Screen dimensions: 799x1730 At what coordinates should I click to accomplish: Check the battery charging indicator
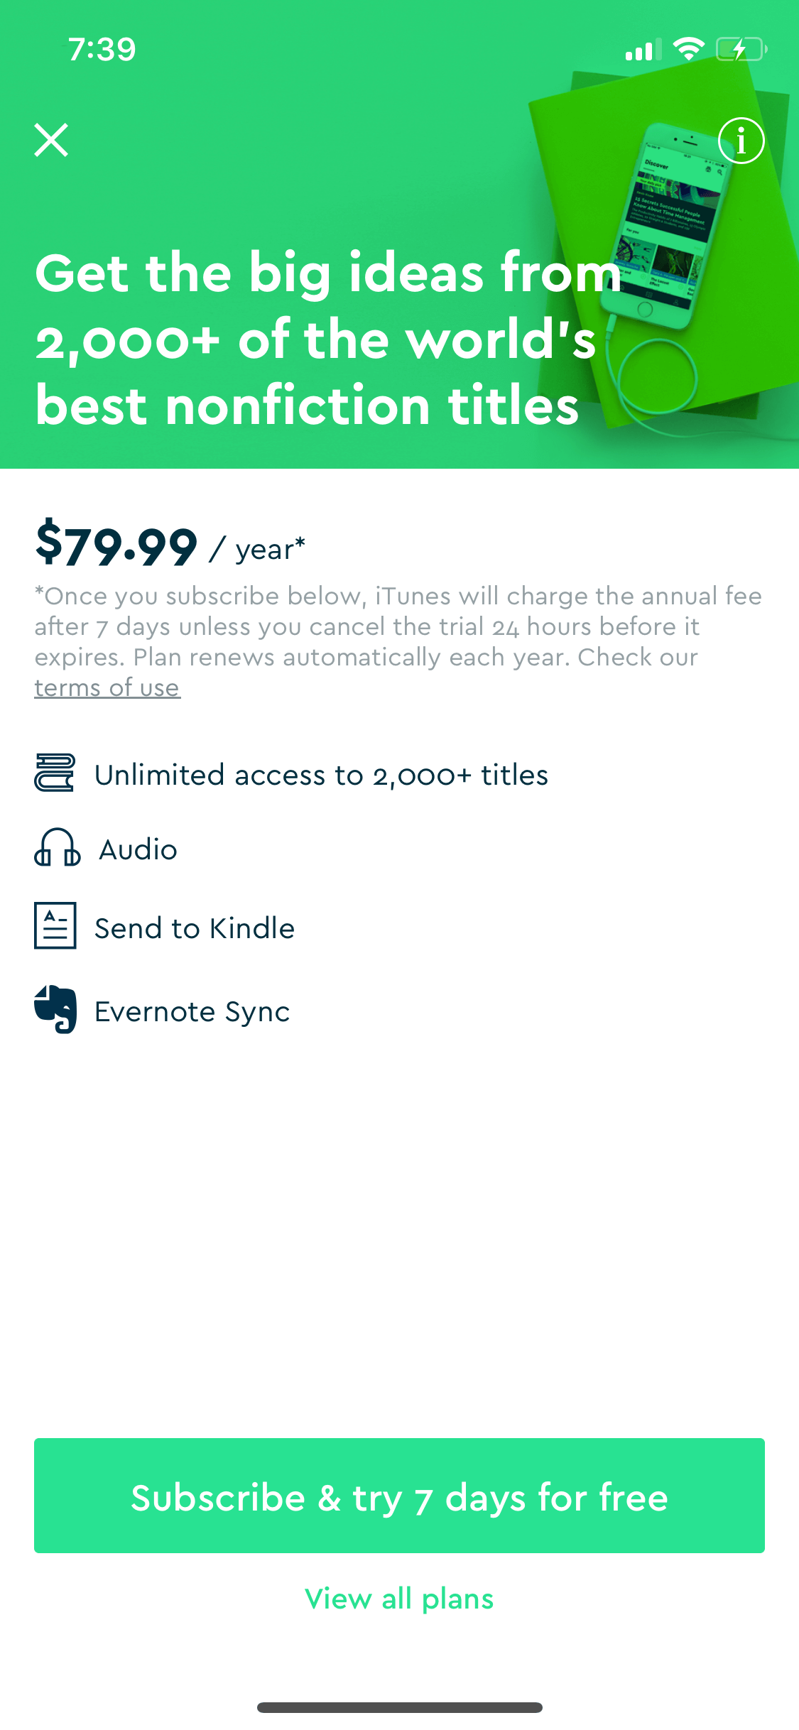pos(741,49)
